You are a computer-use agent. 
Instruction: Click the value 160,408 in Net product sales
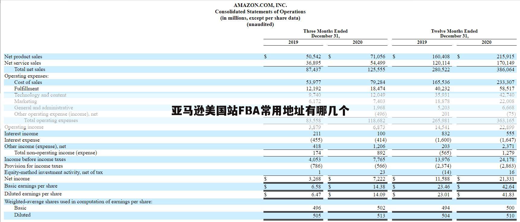click(x=441, y=57)
